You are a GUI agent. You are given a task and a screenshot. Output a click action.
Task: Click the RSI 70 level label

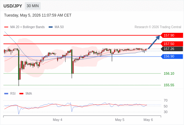tap(166, 100)
